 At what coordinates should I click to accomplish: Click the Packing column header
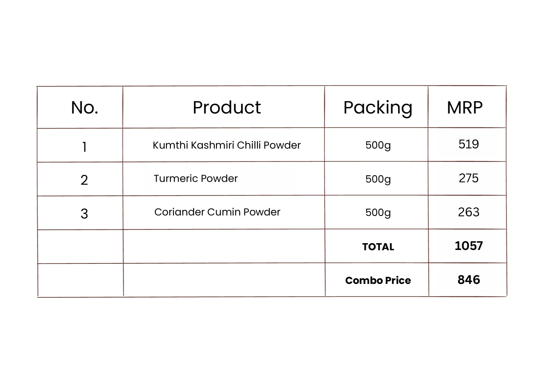378,108
